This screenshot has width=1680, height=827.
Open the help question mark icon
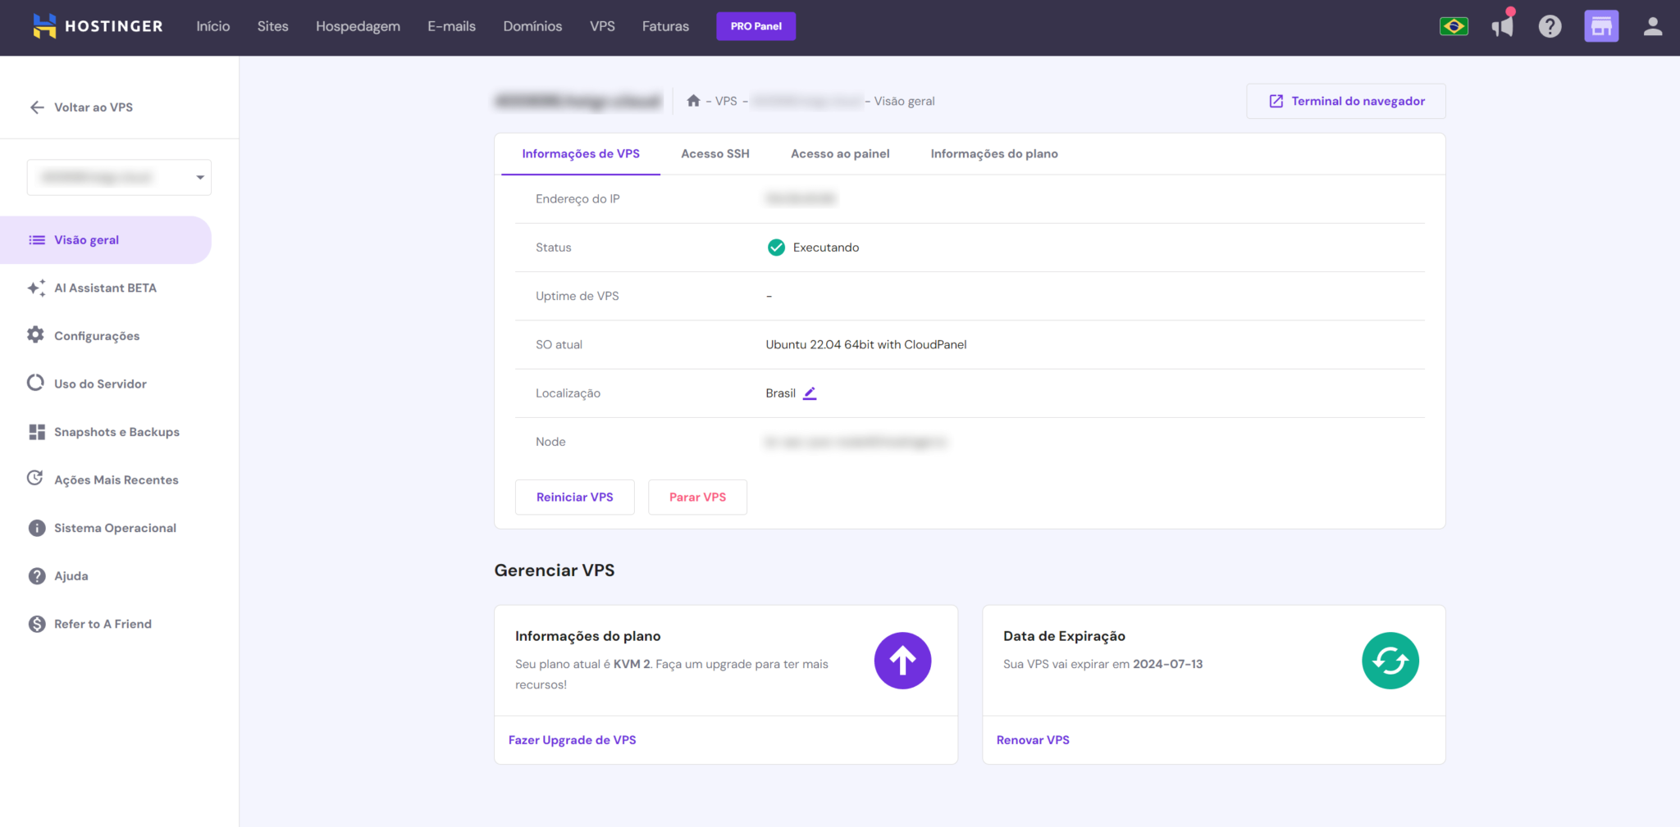pyautogui.click(x=1550, y=26)
